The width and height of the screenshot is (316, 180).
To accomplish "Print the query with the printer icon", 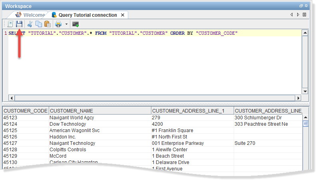I will 58,24.
